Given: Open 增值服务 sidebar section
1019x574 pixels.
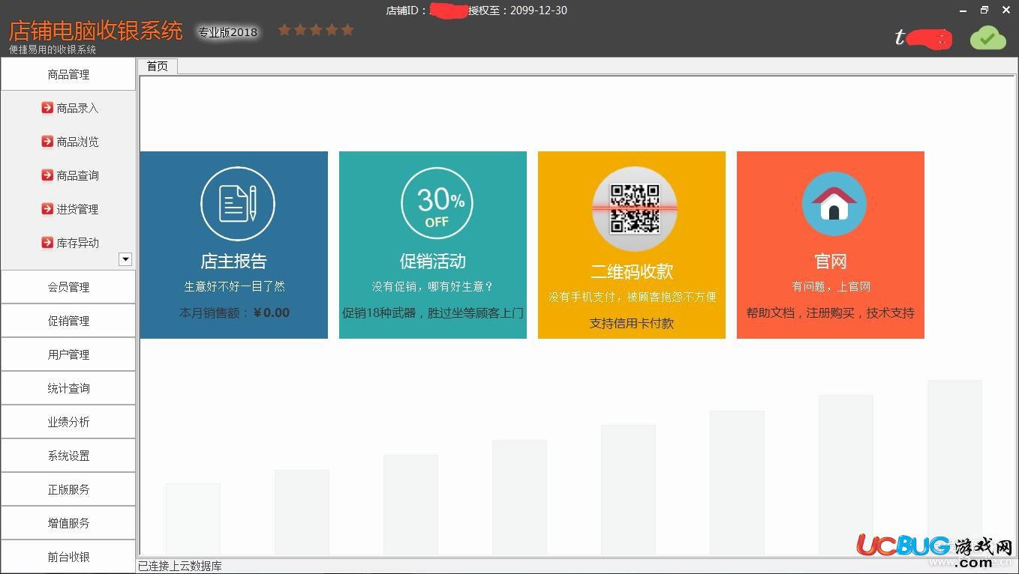Looking at the screenshot, I should (68, 523).
